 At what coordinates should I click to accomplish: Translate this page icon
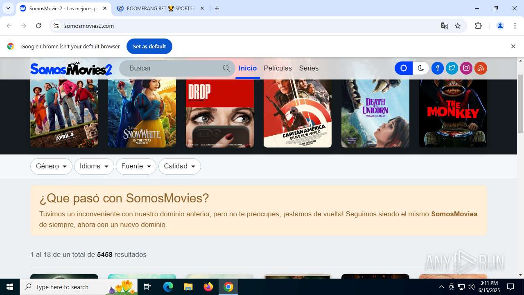[x=445, y=26]
